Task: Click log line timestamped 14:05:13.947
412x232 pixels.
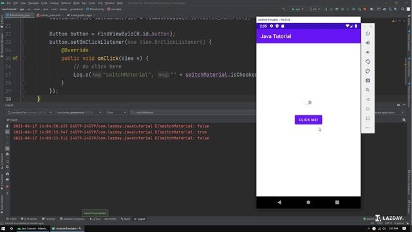Action: [110, 132]
